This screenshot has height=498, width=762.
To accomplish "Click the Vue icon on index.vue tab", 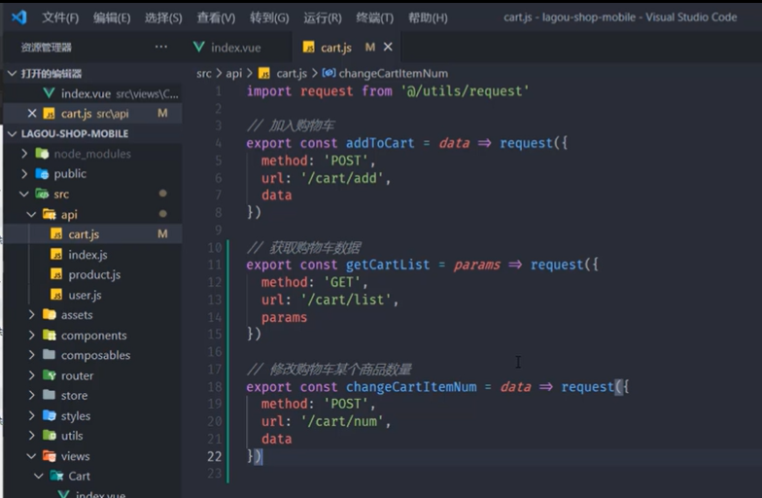I will coord(198,47).
